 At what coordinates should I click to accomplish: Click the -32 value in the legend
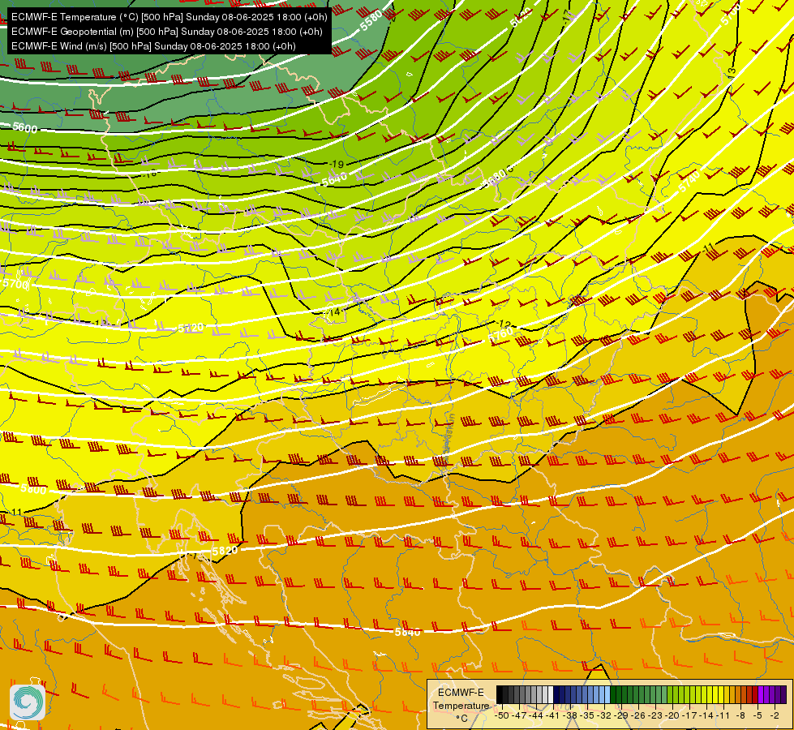tap(604, 715)
